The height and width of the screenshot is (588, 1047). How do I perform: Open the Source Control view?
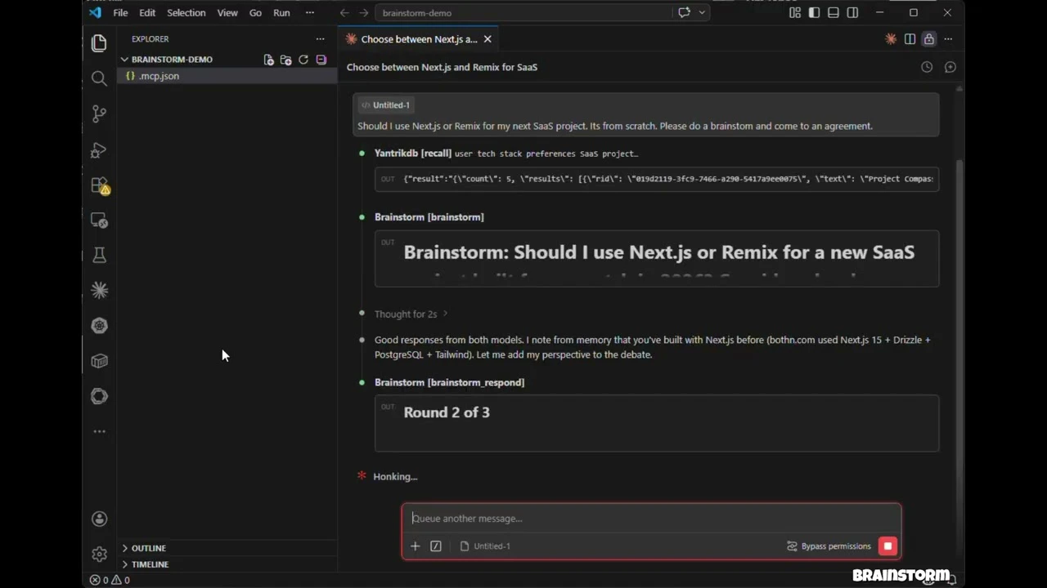[x=99, y=114]
